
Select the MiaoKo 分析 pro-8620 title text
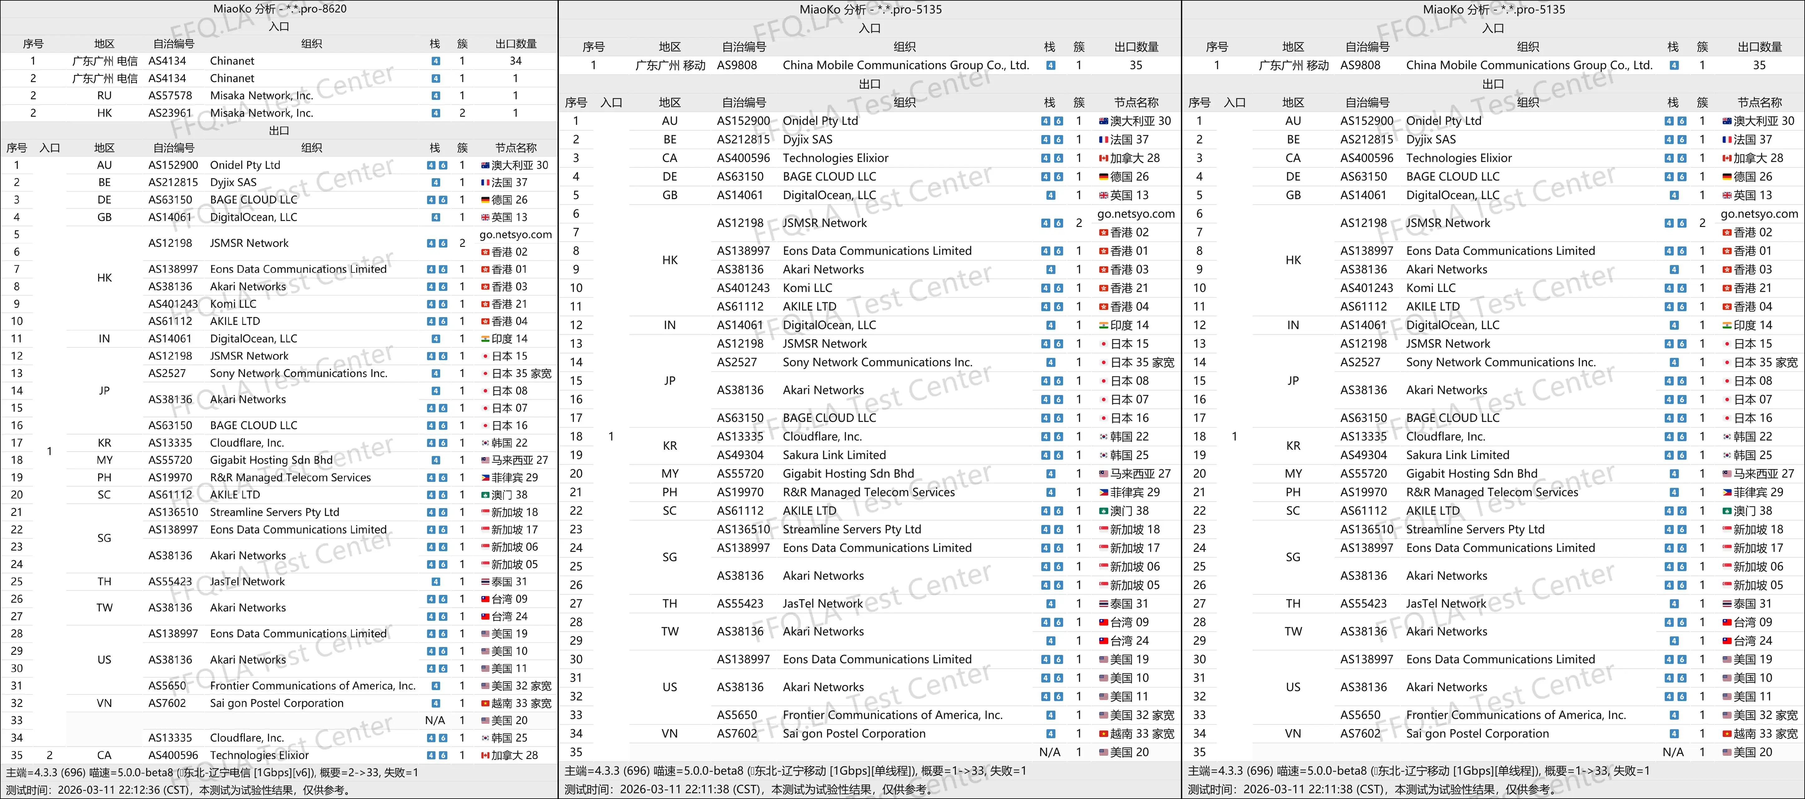coord(280,9)
